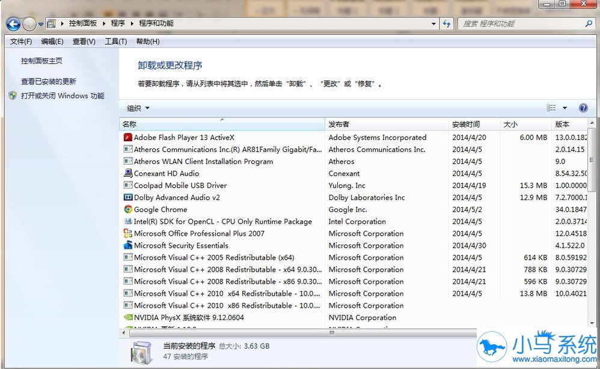The height and width of the screenshot is (369, 600).
Task: Sort by 名称 column header
Action: (222, 124)
